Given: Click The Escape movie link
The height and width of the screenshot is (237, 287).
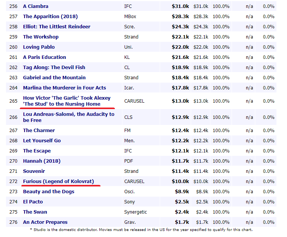Looking at the screenshot, I should coord(37,151).
